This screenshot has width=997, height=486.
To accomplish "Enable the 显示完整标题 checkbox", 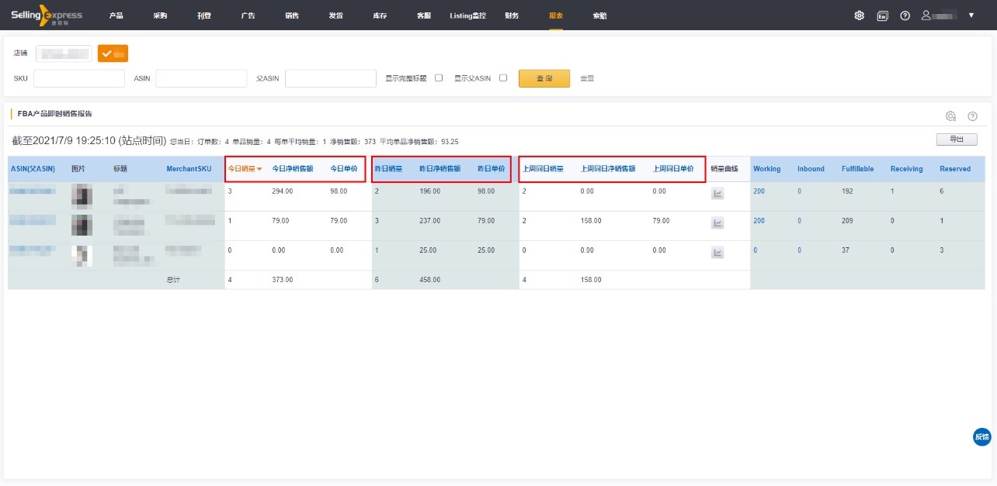I will pos(439,78).
